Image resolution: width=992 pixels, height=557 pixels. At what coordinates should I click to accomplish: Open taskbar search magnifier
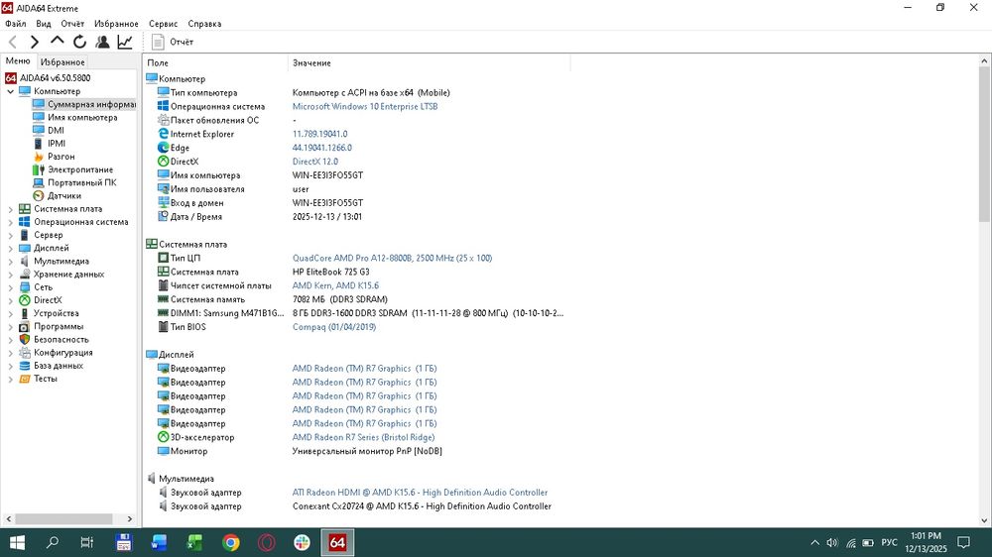click(x=53, y=542)
